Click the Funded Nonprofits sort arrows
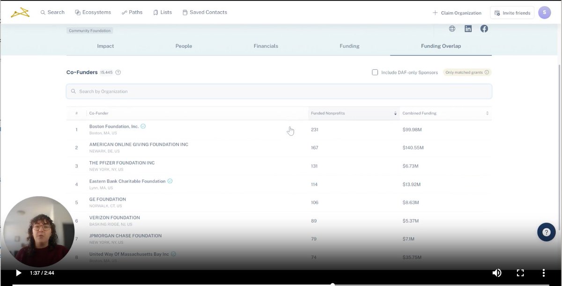This screenshot has width=562, height=286. [x=396, y=113]
